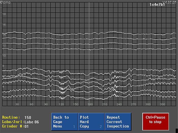Image resolution: width=178 pixels, height=133 pixels.
Task: Click the y-axis label 18
Action: click(x=4, y=14)
